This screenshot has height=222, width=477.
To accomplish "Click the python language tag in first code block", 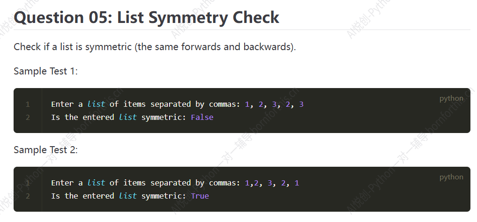I will point(451,98).
